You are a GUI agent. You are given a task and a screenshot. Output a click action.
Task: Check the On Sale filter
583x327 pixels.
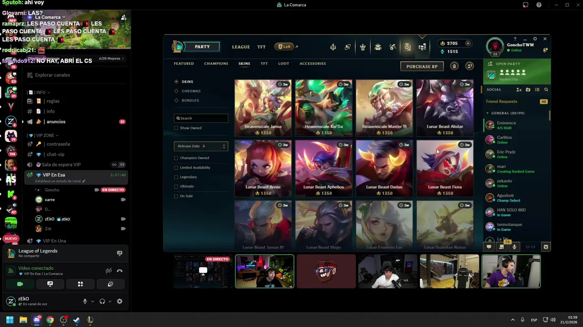pyautogui.click(x=176, y=196)
